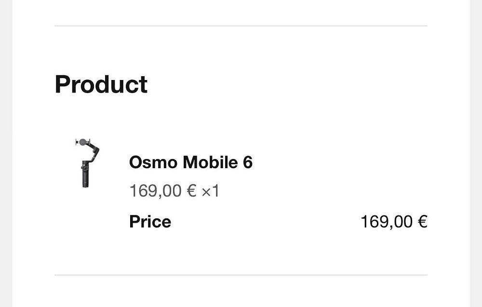Click the gimbal phone clamp in the thumbnail
The width and height of the screenshot is (482, 307).
82,142
